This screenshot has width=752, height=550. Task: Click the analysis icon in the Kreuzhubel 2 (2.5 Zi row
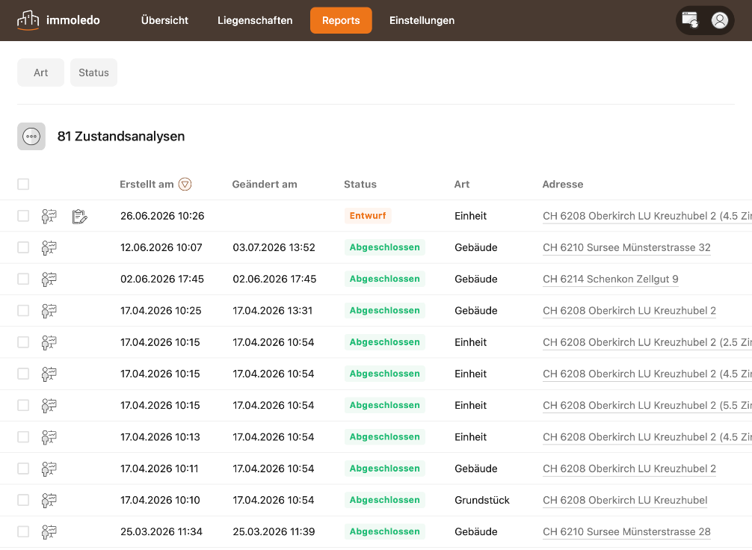(x=49, y=342)
